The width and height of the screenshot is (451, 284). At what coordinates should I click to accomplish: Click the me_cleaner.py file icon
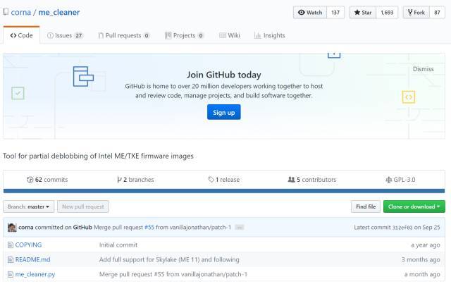11,274
